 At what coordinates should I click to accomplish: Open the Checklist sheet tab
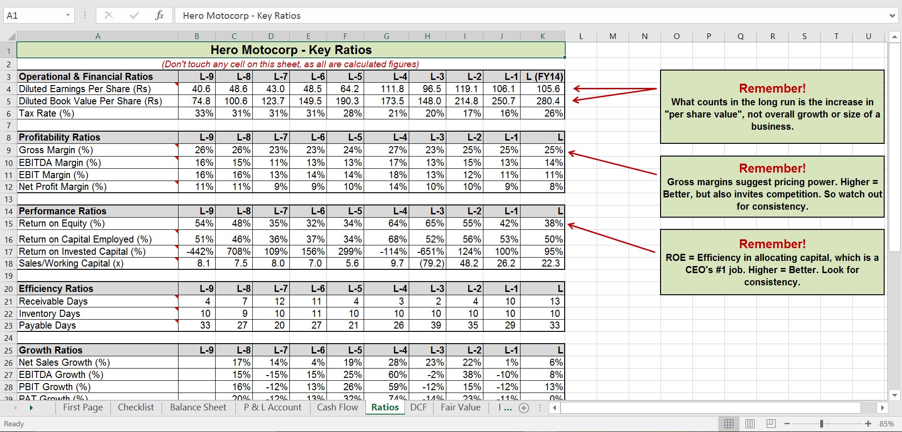tap(136, 408)
